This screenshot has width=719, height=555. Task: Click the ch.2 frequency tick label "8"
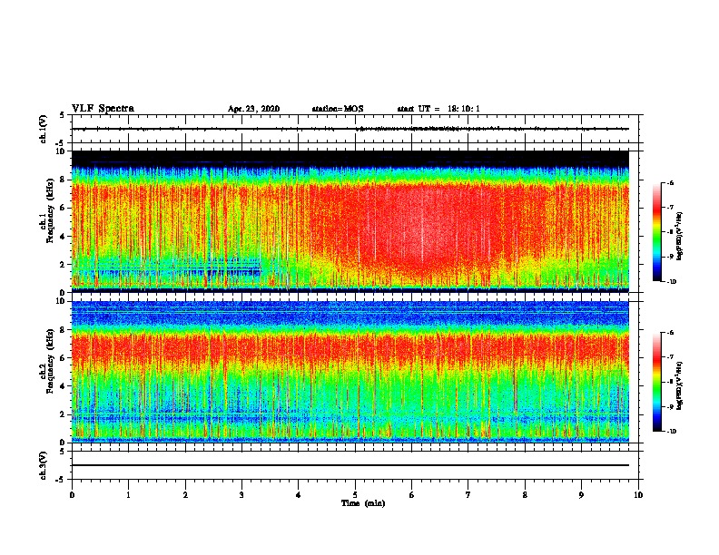click(x=63, y=330)
